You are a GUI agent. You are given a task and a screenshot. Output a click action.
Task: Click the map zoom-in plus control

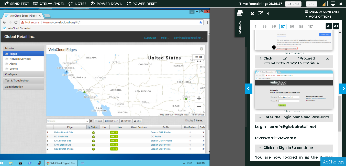click(x=199, y=98)
